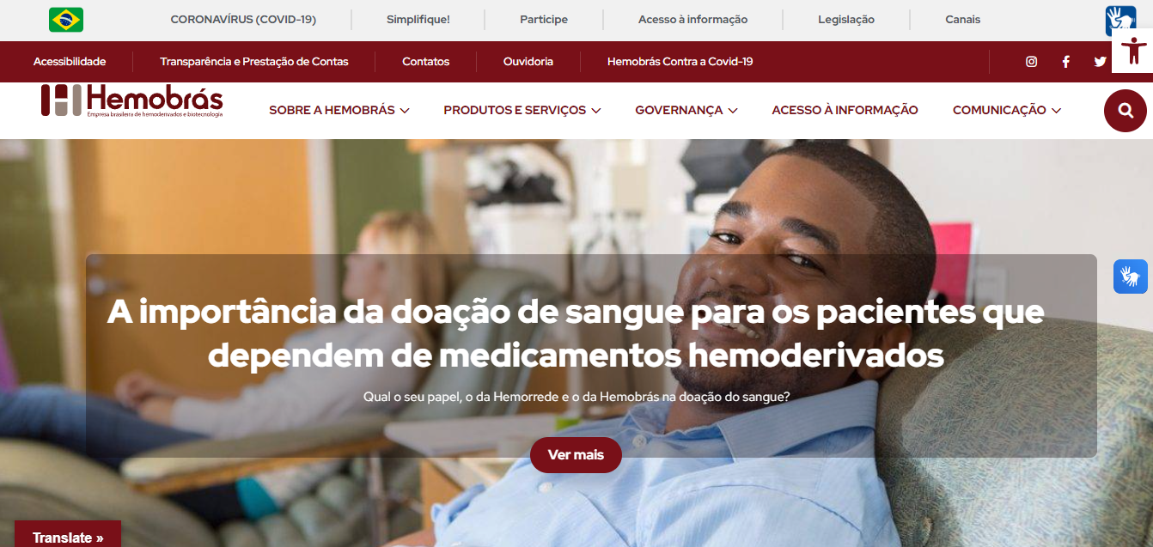The width and height of the screenshot is (1153, 547).
Task: Open the Twitter bird icon
Action: coord(1100,61)
